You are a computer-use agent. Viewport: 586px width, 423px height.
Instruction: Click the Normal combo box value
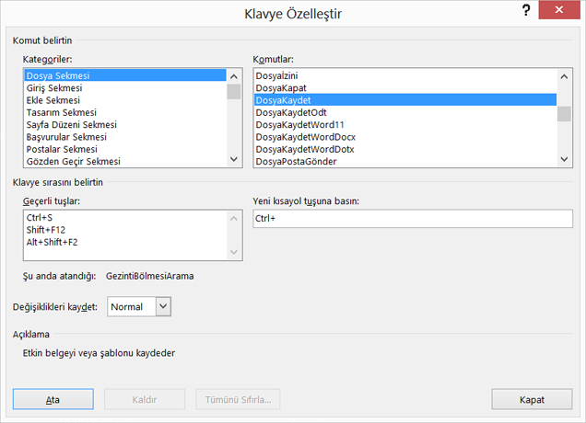pos(131,306)
